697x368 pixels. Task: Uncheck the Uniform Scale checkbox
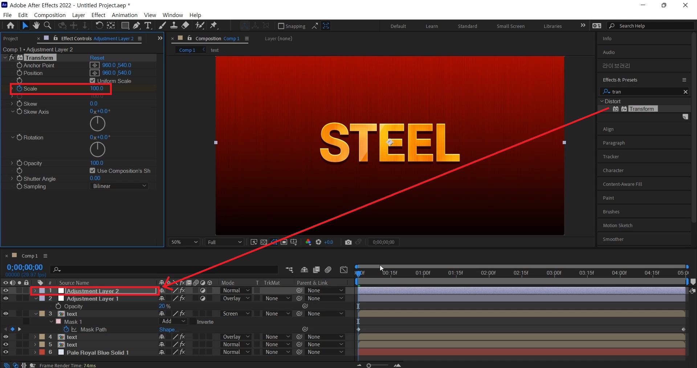93,81
